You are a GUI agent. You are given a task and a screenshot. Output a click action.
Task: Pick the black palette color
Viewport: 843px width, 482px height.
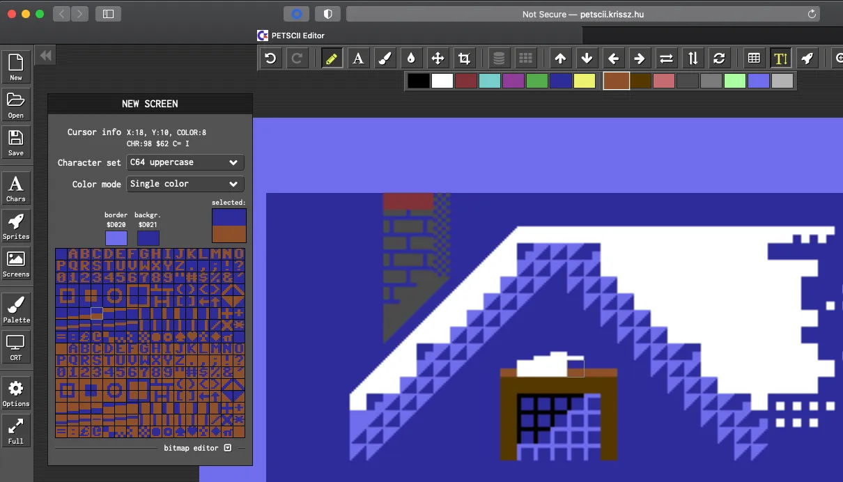[x=419, y=81]
